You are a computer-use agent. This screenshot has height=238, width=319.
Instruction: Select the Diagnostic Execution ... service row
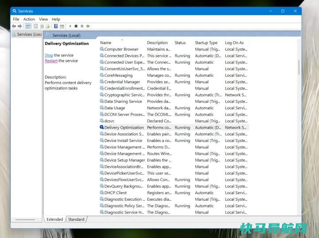174,199
